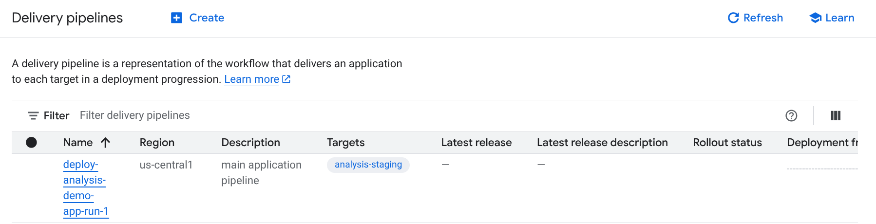Open the column display options icon
Screen dimensions: 876x224
836,115
